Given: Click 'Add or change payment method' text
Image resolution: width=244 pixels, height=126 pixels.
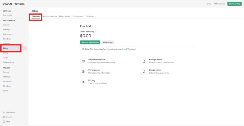Looking at the screenshot, I should tap(101, 62).
